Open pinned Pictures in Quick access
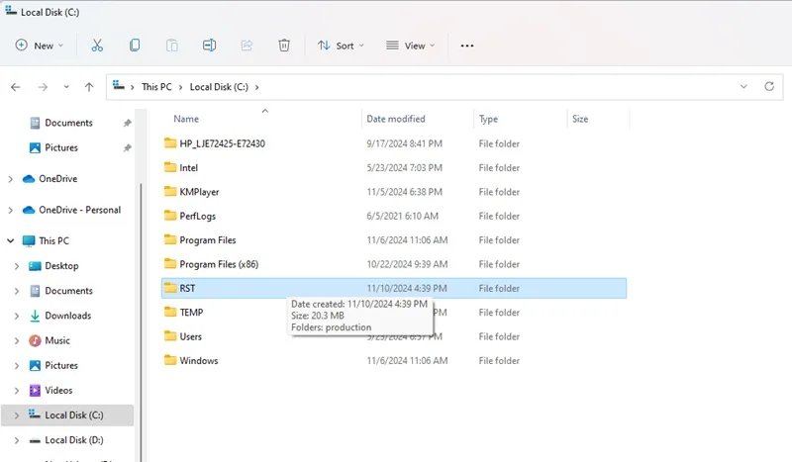The width and height of the screenshot is (792, 462). [61, 147]
